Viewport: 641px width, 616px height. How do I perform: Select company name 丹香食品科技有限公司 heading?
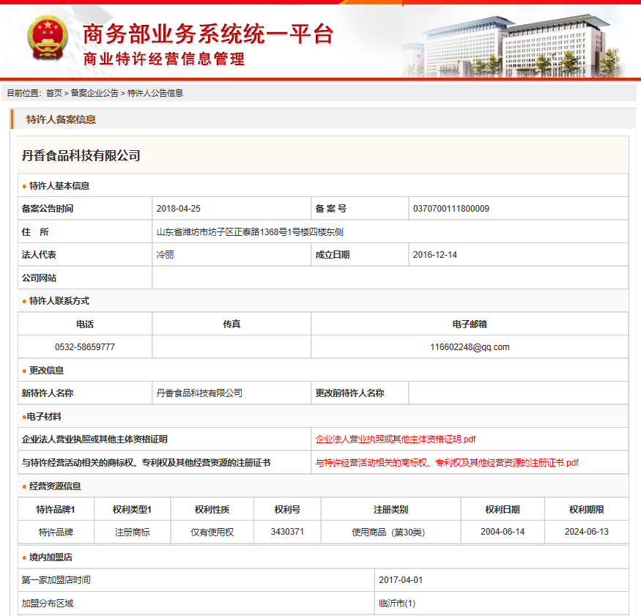(x=81, y=156)
